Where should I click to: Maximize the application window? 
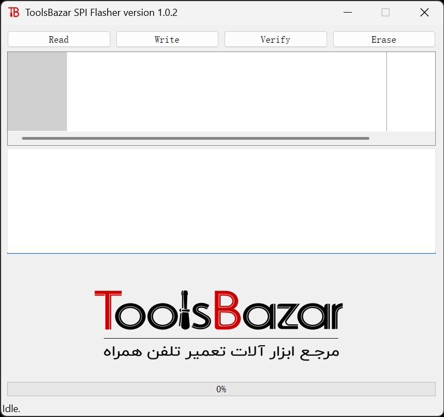(x=384, y=12)
